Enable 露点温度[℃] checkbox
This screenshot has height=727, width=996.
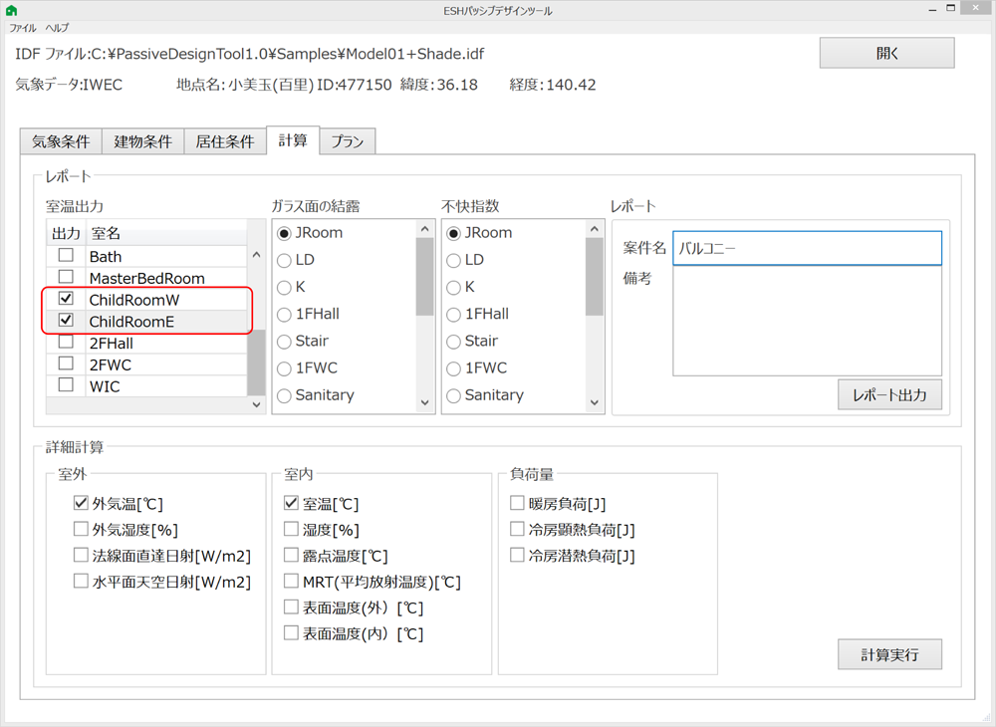coord(291,556)
